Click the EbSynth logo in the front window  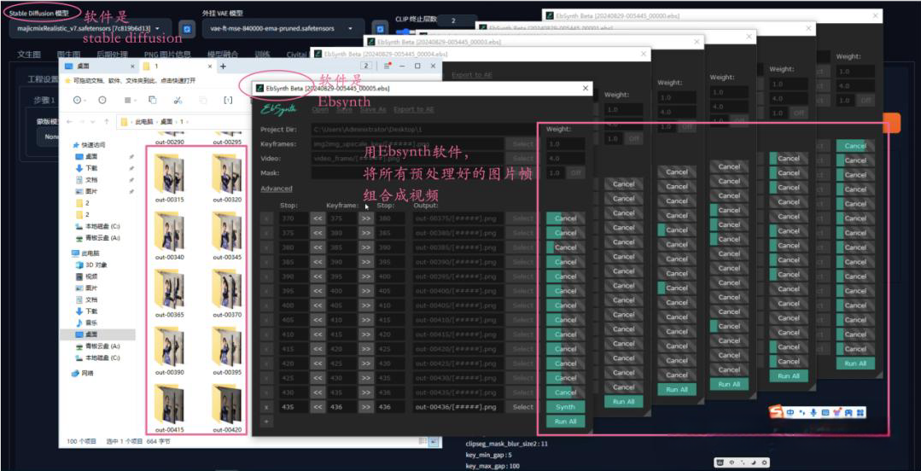[x=278, y=110]
